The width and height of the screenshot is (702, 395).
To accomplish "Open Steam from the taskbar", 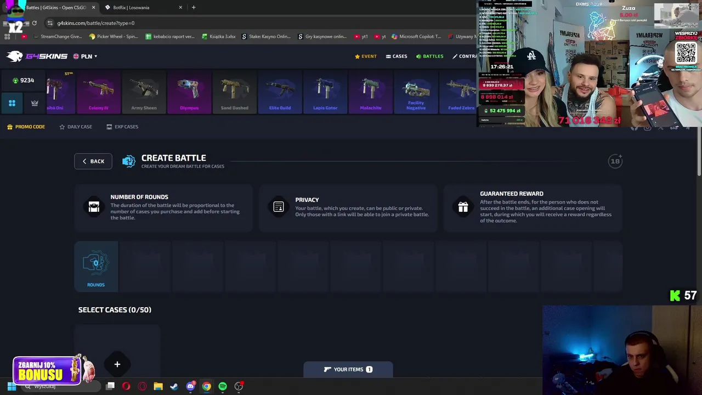I will coord(174,386).
